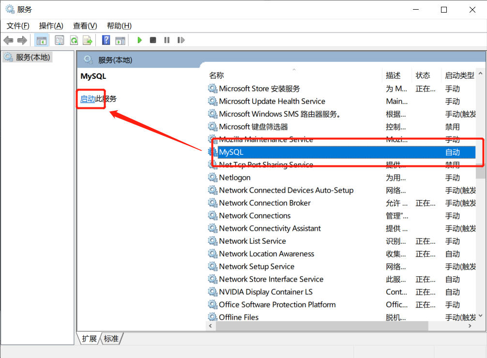487x358 pixels.
Task: Select Network Connected Devices Auto-Setup
Action: click(341, 190)
